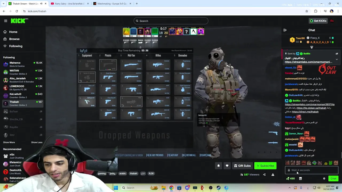Open the channel points 490 balance
The height and width of the screenshot is (192, 342).
click(290, 178)
